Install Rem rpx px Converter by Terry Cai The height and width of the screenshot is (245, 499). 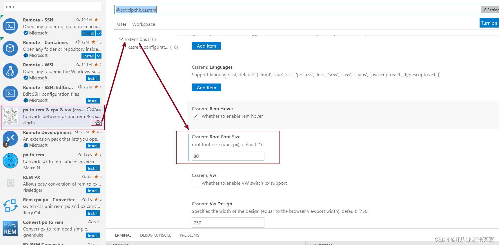(x=93, y=213)
